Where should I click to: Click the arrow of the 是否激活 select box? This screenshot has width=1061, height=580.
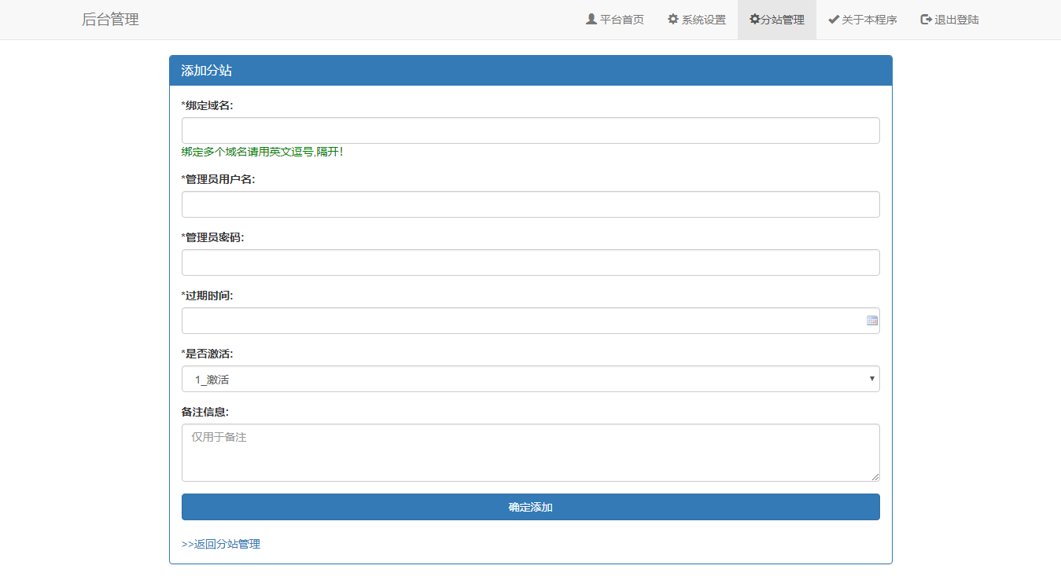click(871, 379)
